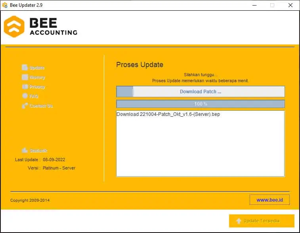Open the Statistik menu label
The height and width of the screenshot is (233, 300).
coord(38,150)
